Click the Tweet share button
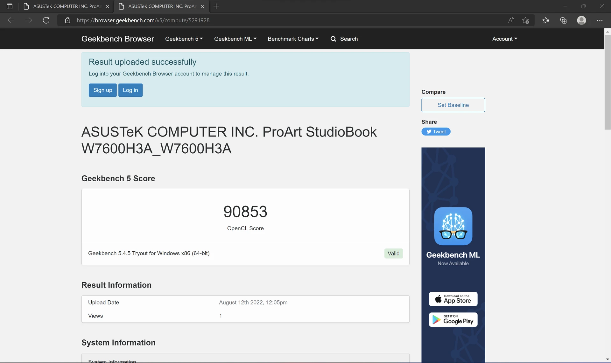Image resolution: width=611 pixels, height=363 pixels. 436,132
